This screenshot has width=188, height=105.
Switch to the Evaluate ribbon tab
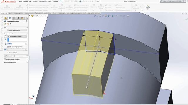coord(19,13)
